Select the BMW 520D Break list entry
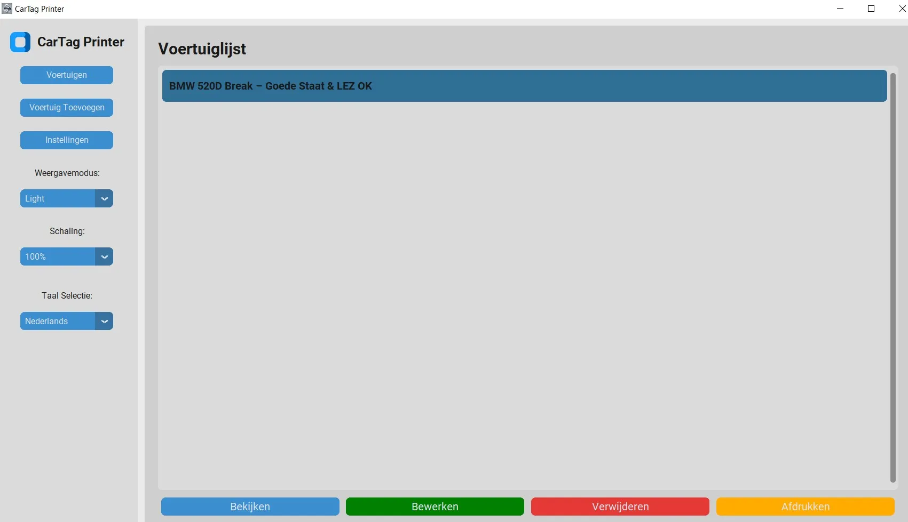 click(x=524, y=86)
